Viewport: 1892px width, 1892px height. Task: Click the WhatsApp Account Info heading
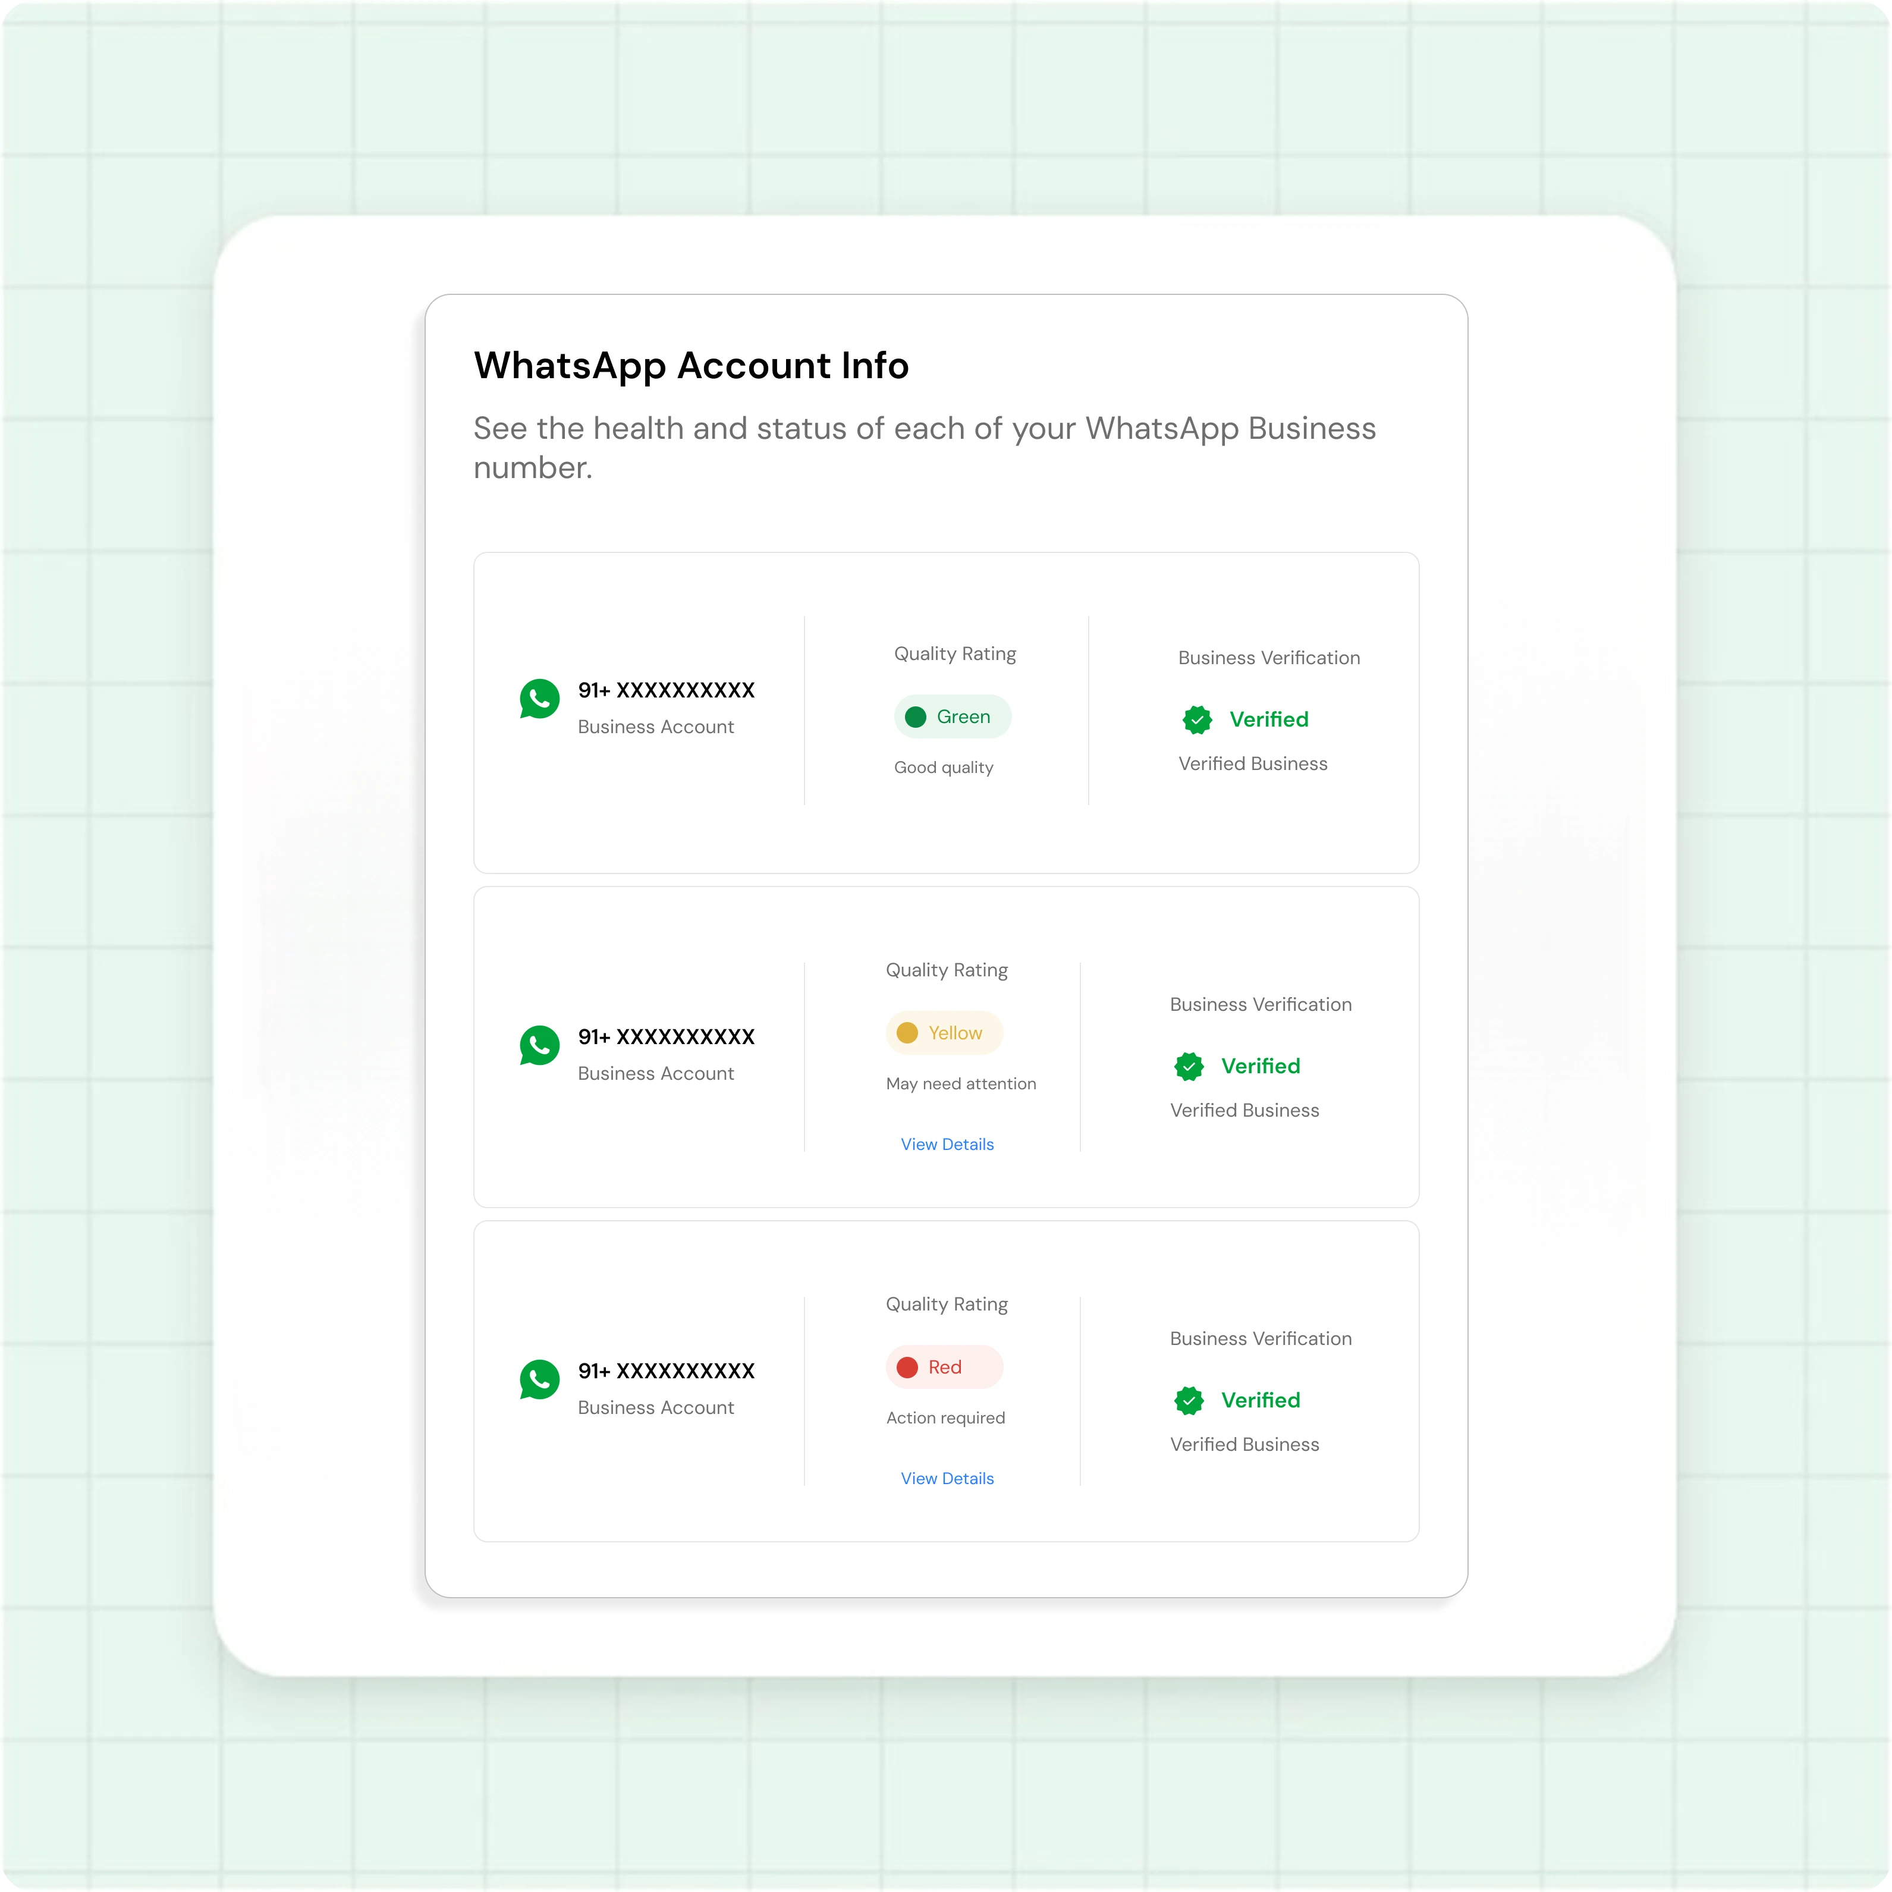click(692, 365)
